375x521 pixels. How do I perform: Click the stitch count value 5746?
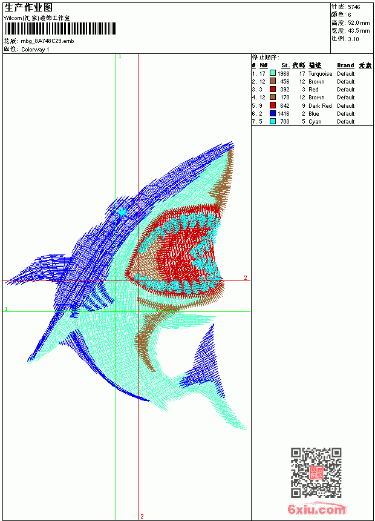point(354,7)
